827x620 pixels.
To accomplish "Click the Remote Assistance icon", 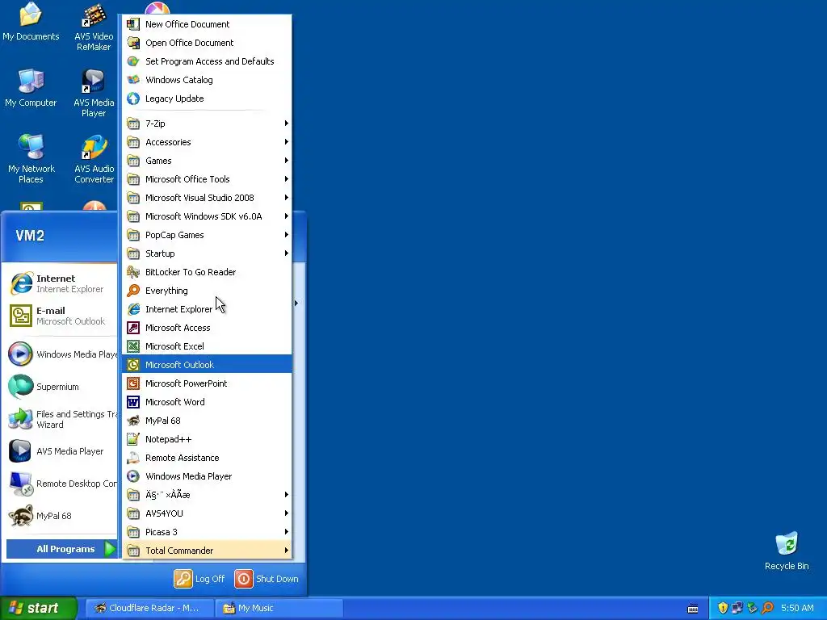I will point(133,457).
